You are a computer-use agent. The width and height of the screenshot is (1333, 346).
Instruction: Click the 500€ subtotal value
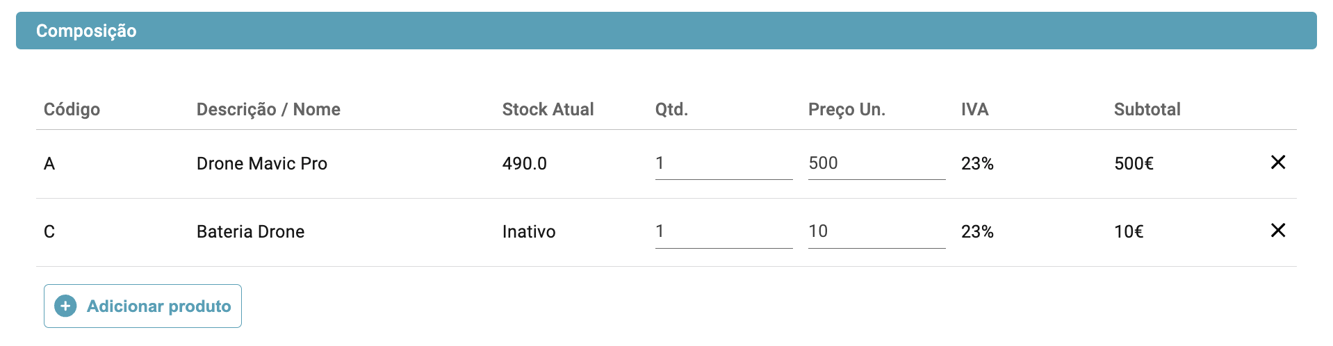coord(1134,163)
